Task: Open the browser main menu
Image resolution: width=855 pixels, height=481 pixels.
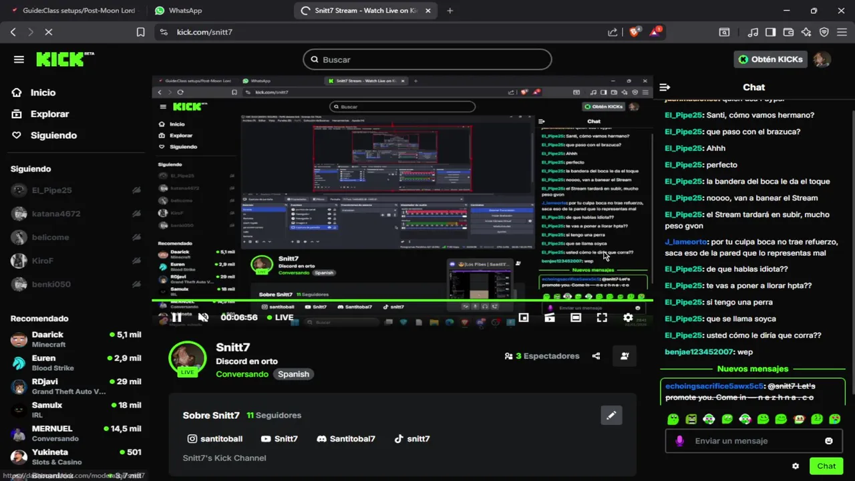Action: [x=842, y=32]
